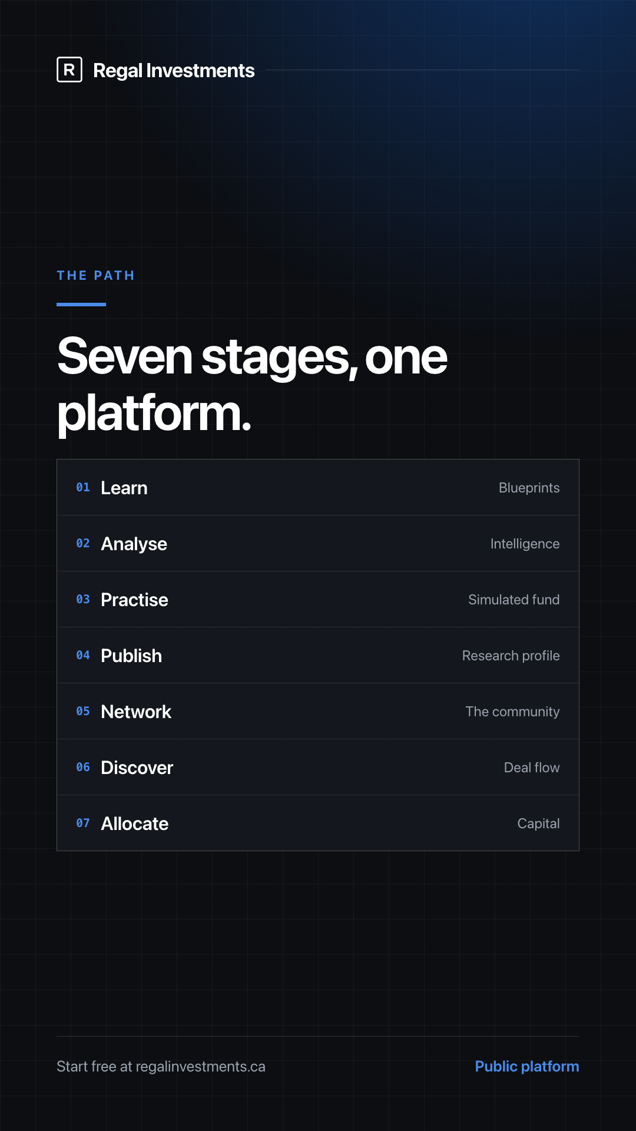The height and width of the screenshot is (1131, 636).
Task: Select the 01 Learn stage row
Action: 318,488
